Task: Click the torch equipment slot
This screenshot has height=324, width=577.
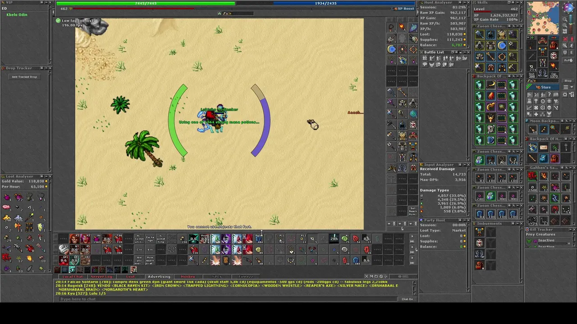Action: pyautogui.click(x=554, y=66)
